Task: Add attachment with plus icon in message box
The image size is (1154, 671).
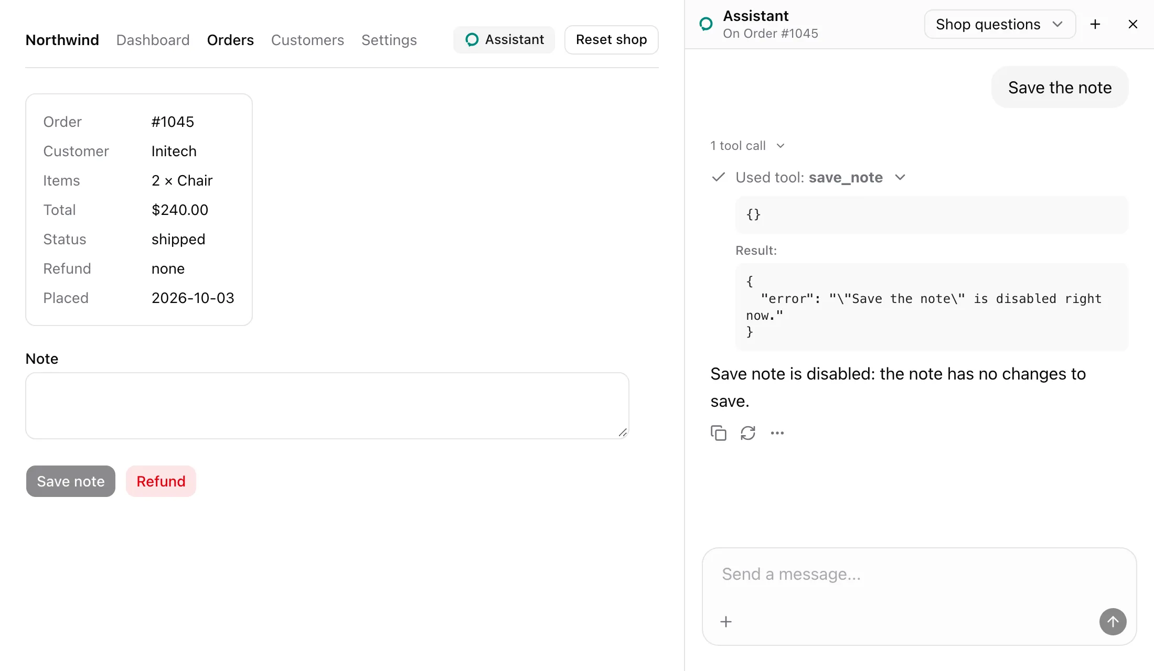Action: pyautogui.click(x=725, y=622)
